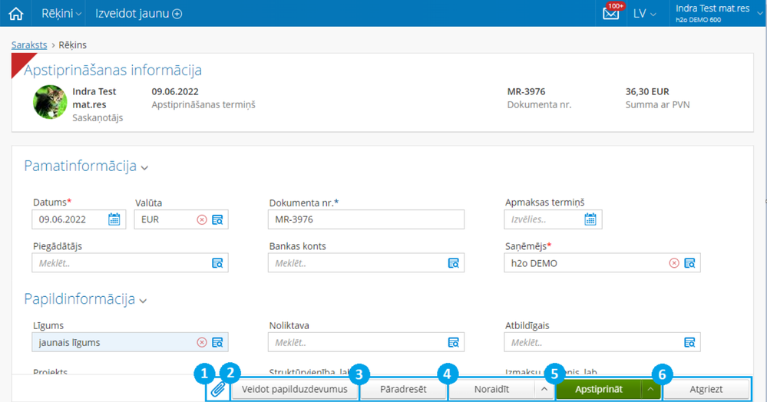This screenshot has height=402, width=767.
Task: Click the plus icon next to Izveidot jaunu
Action: pyautogui.click(x=177, y=14)
